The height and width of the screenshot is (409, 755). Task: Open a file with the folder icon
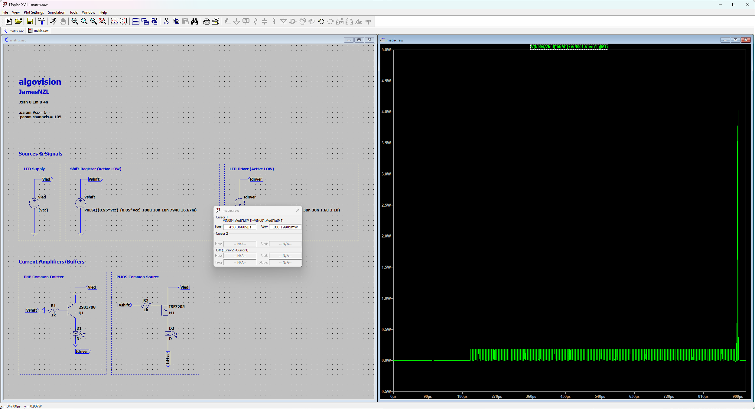coord(18,21)
